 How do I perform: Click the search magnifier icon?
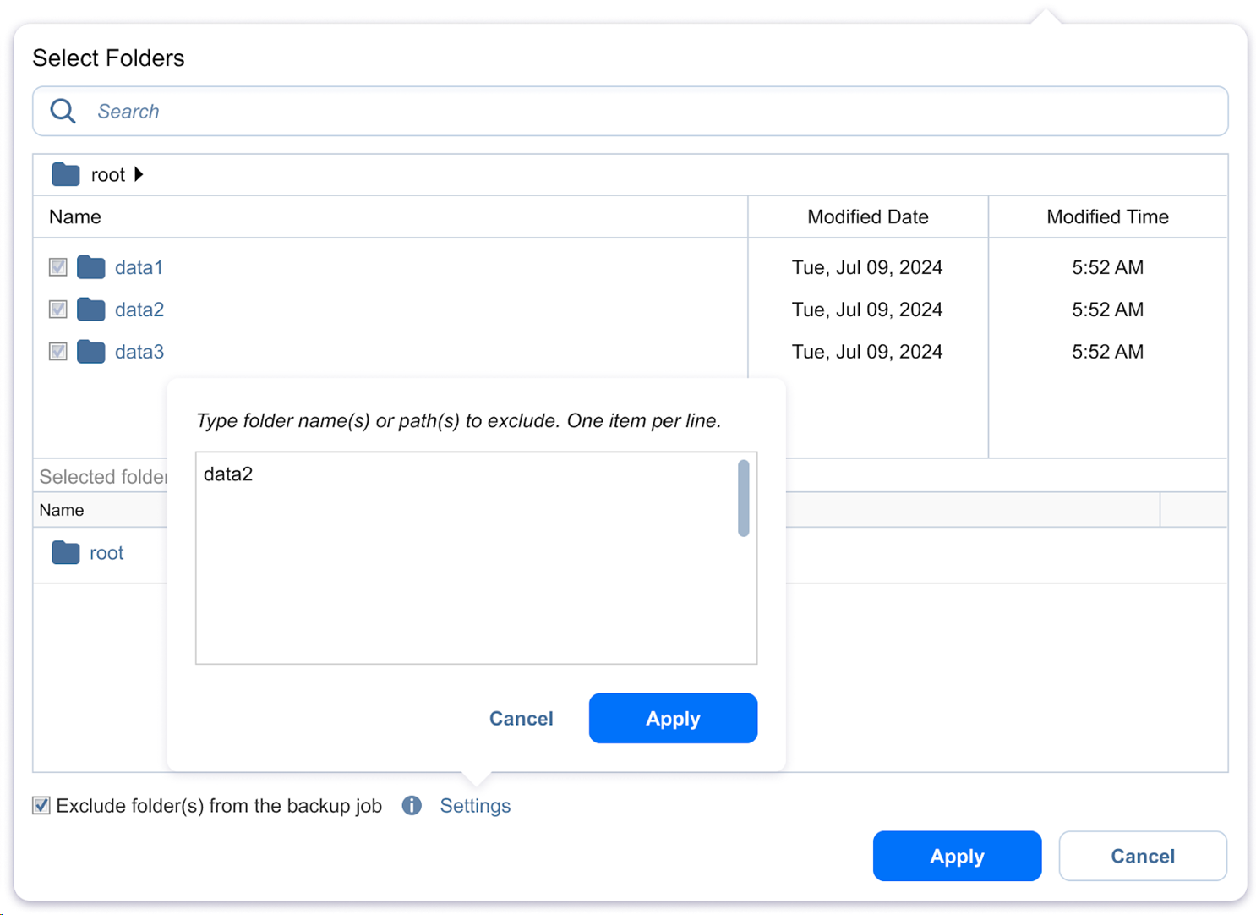pos(63,111)
